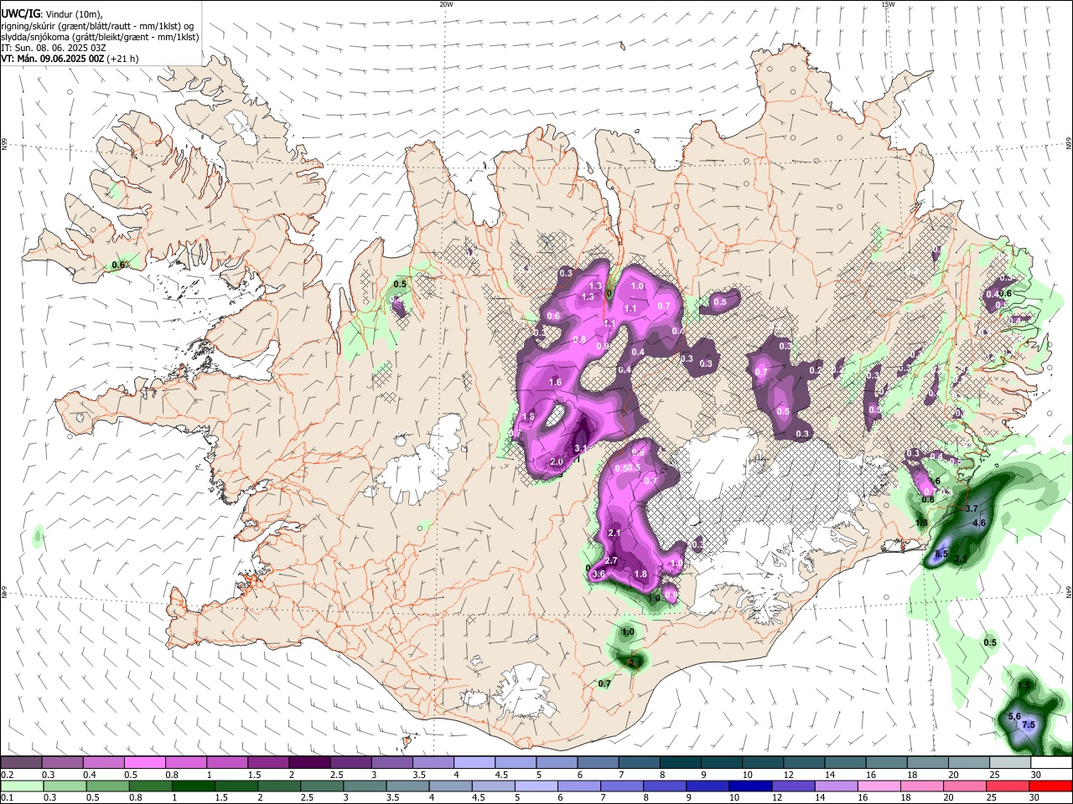The image size is (1073, 804).
Task: Click the '7.5' value in bottom-right rain cell
Action: click(x=1029, y=724)
